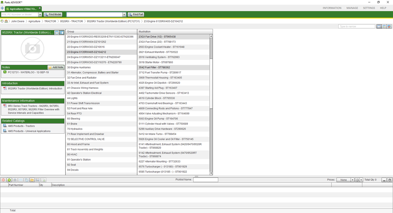The image size is (393, 213).
Task: Click the home icon in breadcrumb bar
Action: [x=6, y=21]
